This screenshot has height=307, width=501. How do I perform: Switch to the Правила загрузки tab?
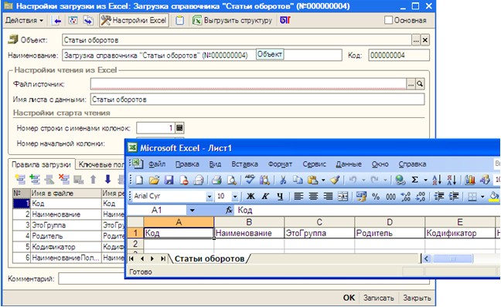tap(41, 164)
